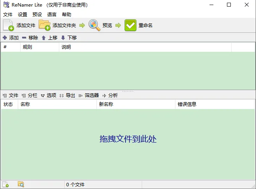This screenshot has width=256, height=189.
Task: Click the 规则 column header
Action: [x=40, y=47]
